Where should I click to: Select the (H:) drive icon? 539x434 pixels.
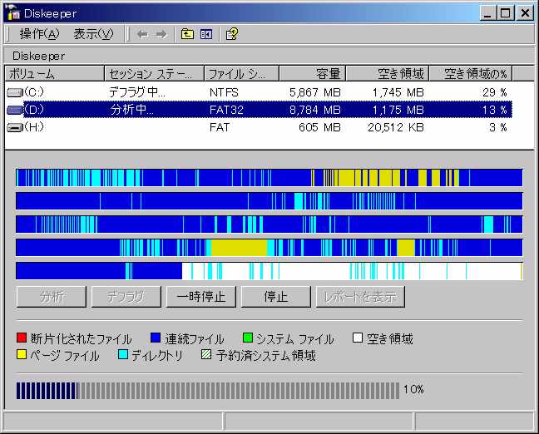[x=14, y=127]
